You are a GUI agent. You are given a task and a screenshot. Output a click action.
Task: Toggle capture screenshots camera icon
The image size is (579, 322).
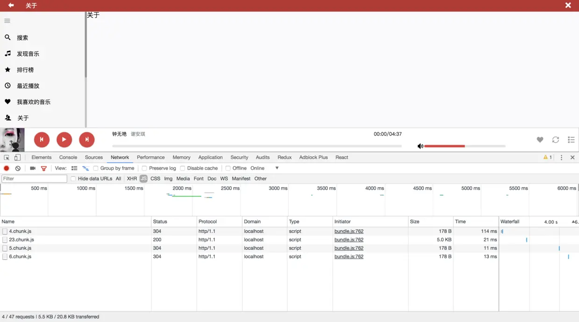coord(33,168)
